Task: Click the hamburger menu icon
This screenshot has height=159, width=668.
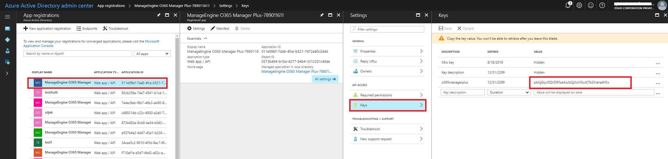Action: pos(8,17)
